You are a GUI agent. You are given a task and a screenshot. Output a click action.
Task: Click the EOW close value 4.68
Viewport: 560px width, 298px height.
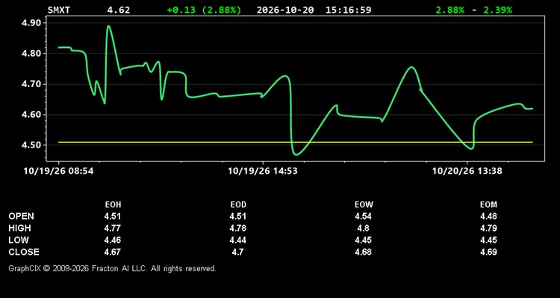click(363, 252)
